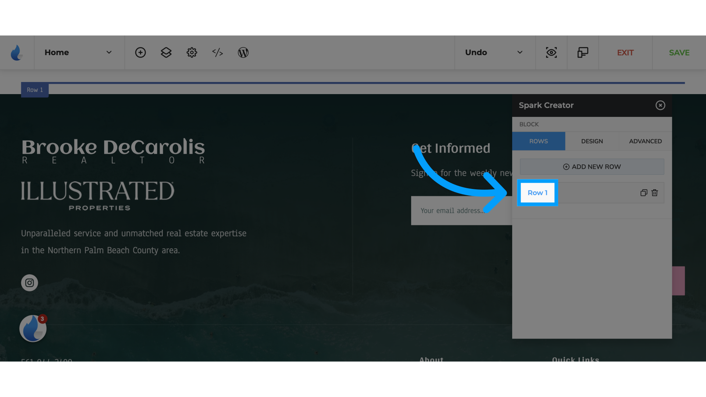Click the Instagram icon
706x397 pixels.
tap(29, 283)
